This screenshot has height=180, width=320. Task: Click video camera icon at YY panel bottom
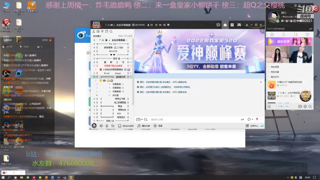300,106
